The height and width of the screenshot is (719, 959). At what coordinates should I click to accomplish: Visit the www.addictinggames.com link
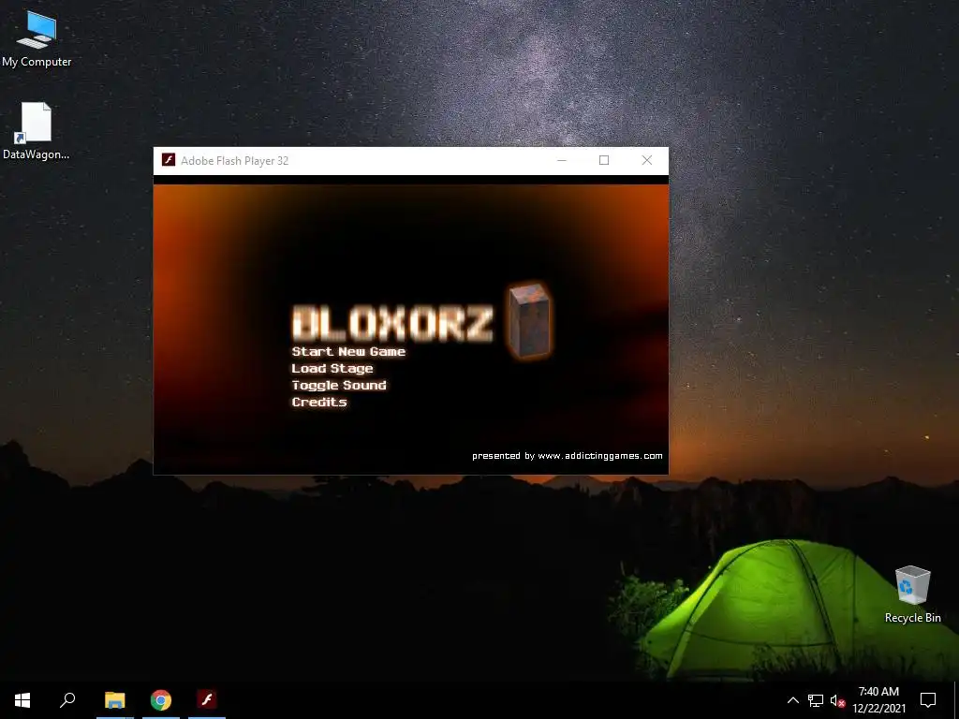600,456
